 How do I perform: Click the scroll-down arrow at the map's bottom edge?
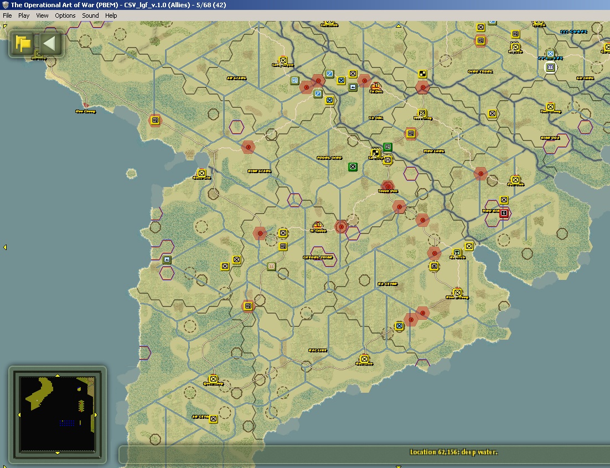[x=399, y=466]
